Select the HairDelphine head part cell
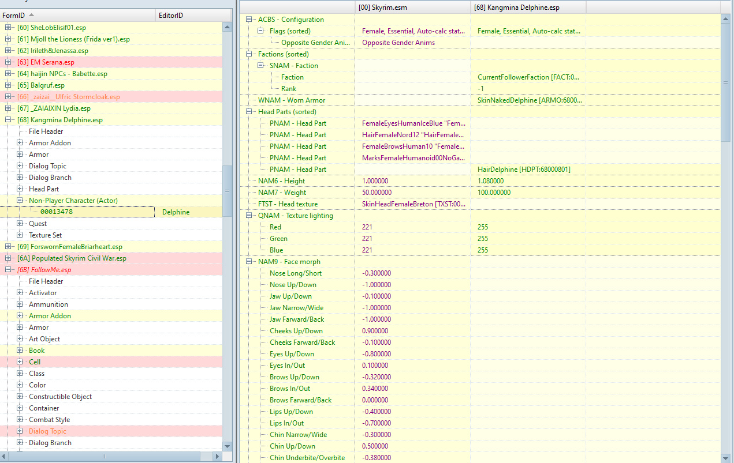Viewport: 734px width, 463px height. point(528,170)
